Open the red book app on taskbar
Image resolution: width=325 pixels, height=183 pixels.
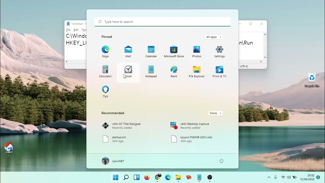click(189, 177)
